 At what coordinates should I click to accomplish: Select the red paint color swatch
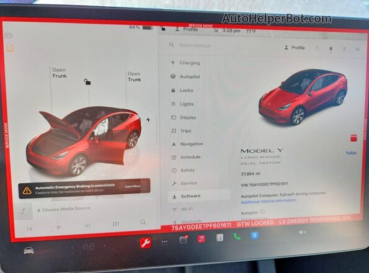tap(353, 138)
